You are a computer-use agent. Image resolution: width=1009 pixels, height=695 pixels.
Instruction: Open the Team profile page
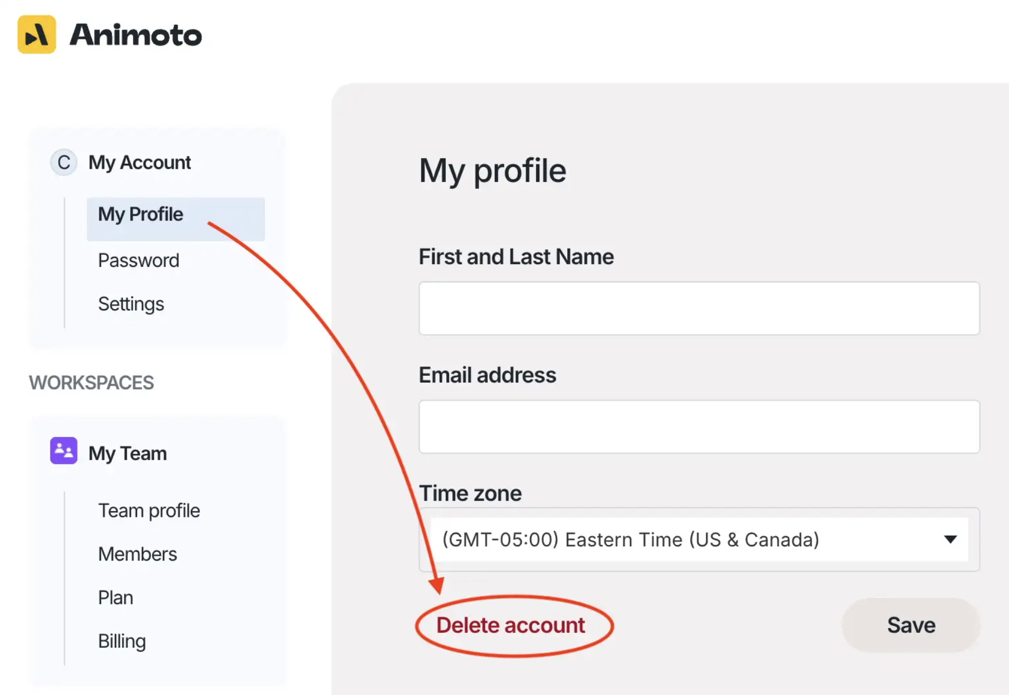point(149,510)
